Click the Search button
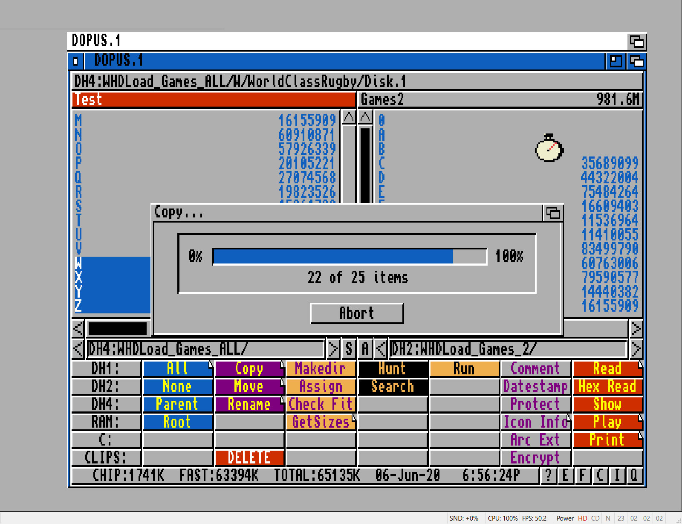The height and width of the screenshot is (524, 682). click(x=393, y=386)
